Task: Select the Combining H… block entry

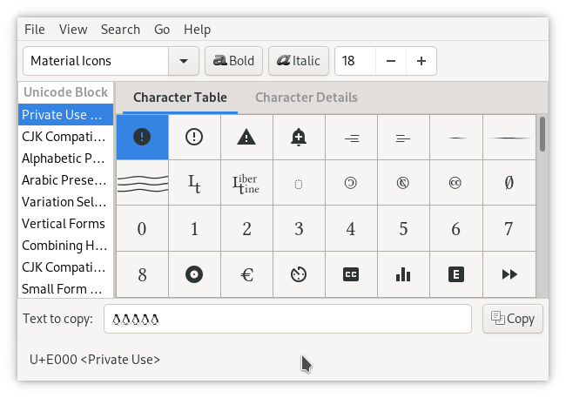Action: pyautogui.click(x=65, y=246)
